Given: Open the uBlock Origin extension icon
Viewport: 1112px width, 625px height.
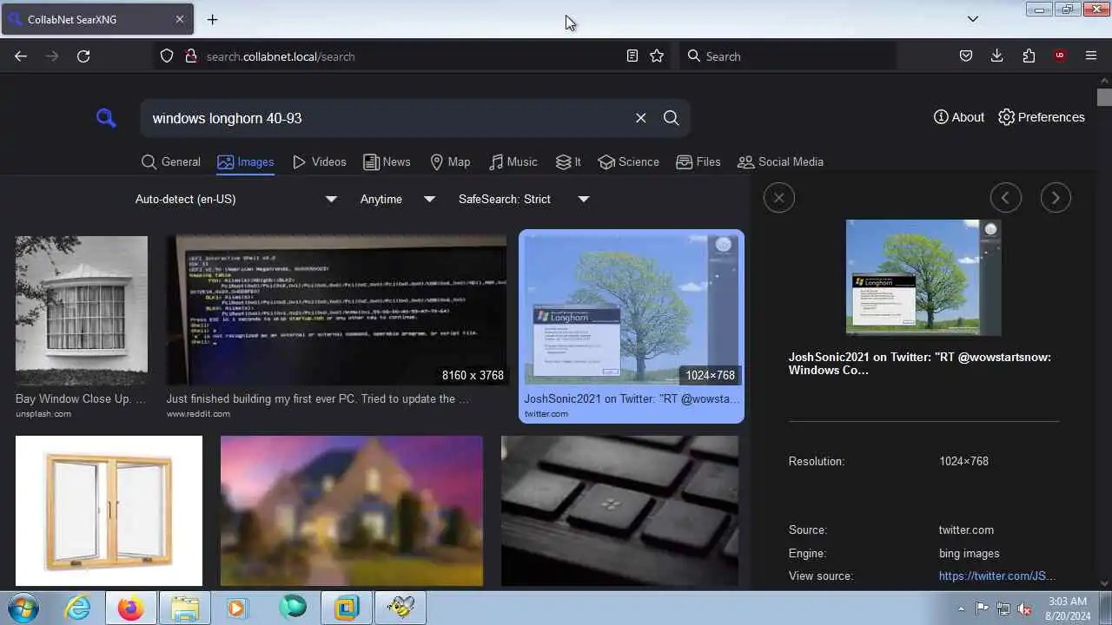Looking at the screenshot, I should click(x=1060, y=56).
